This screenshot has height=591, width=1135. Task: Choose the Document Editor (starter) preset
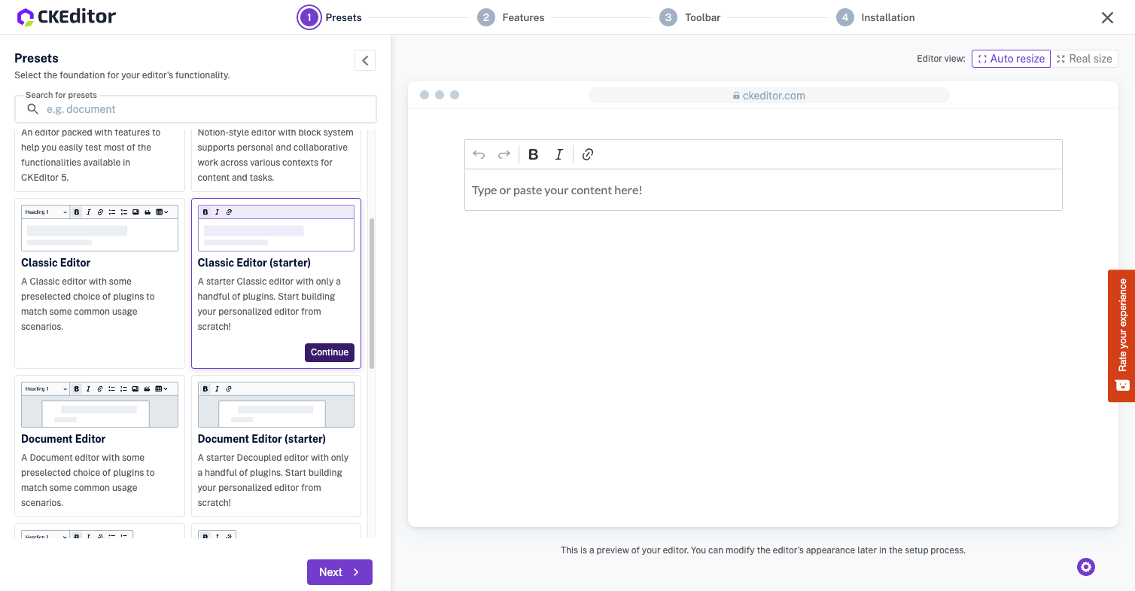coord(275,446)
